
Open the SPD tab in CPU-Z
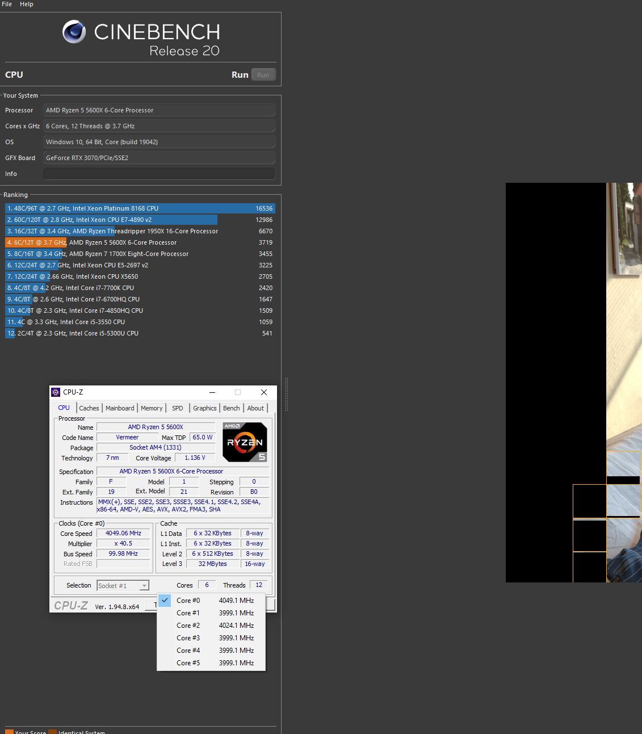pos(178,408)
